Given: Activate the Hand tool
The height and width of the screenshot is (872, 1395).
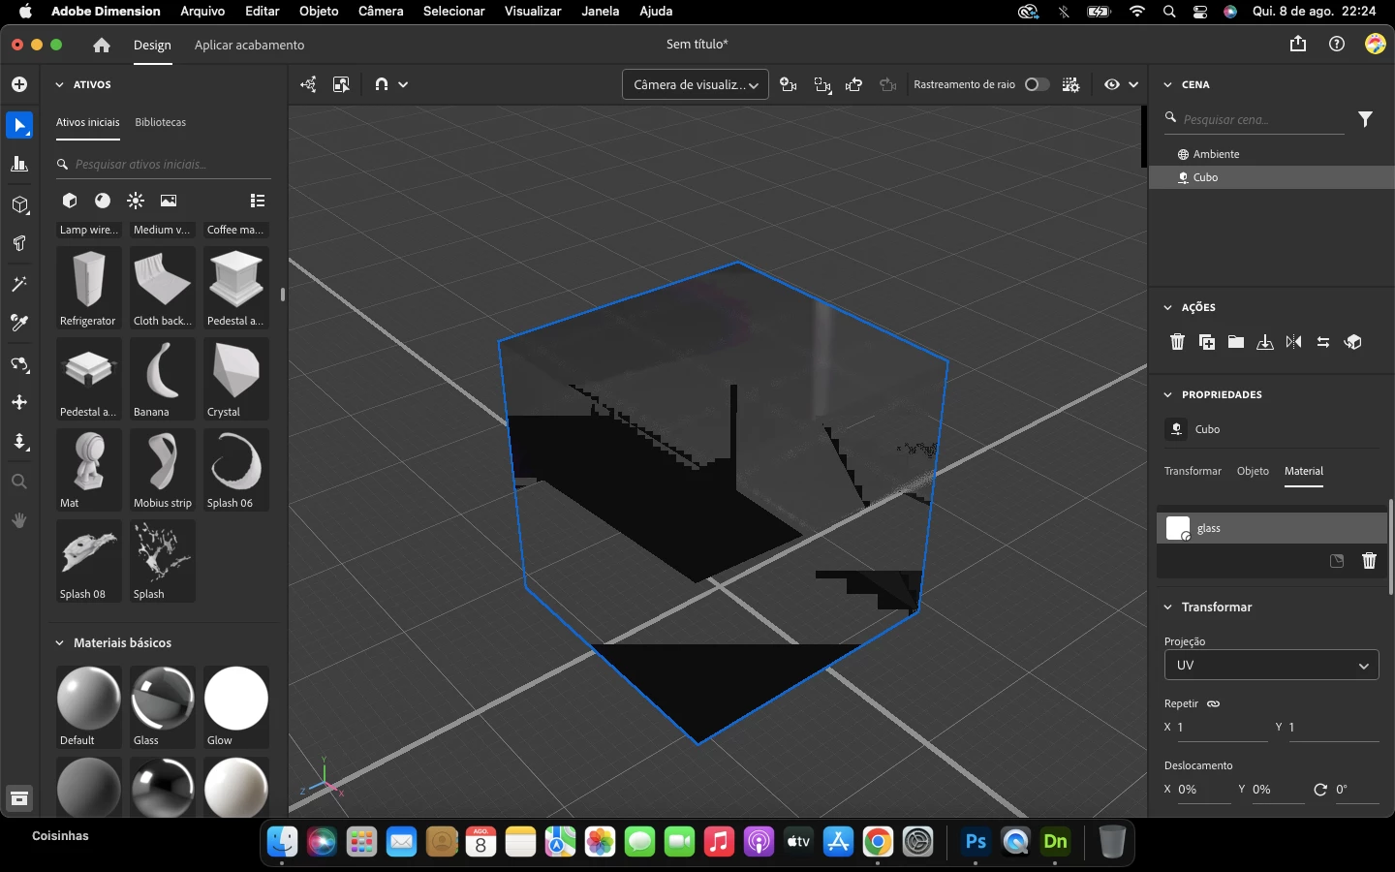Looking at the screenshot, I should click(19, 520).
